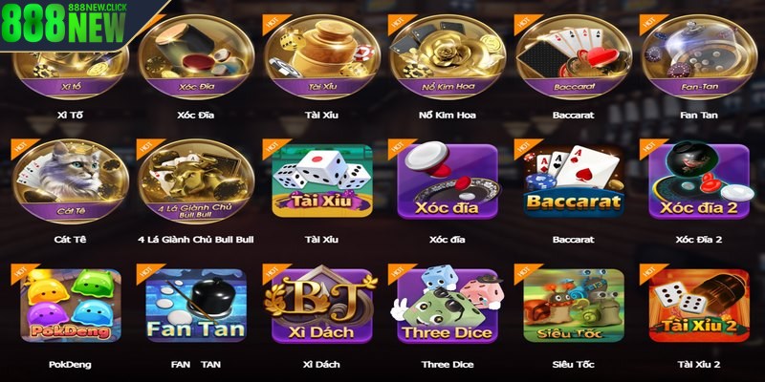Open Nổ Kim Hoa golden flower game
Screen dimensions: 765x382
click(x=448, y=57)
